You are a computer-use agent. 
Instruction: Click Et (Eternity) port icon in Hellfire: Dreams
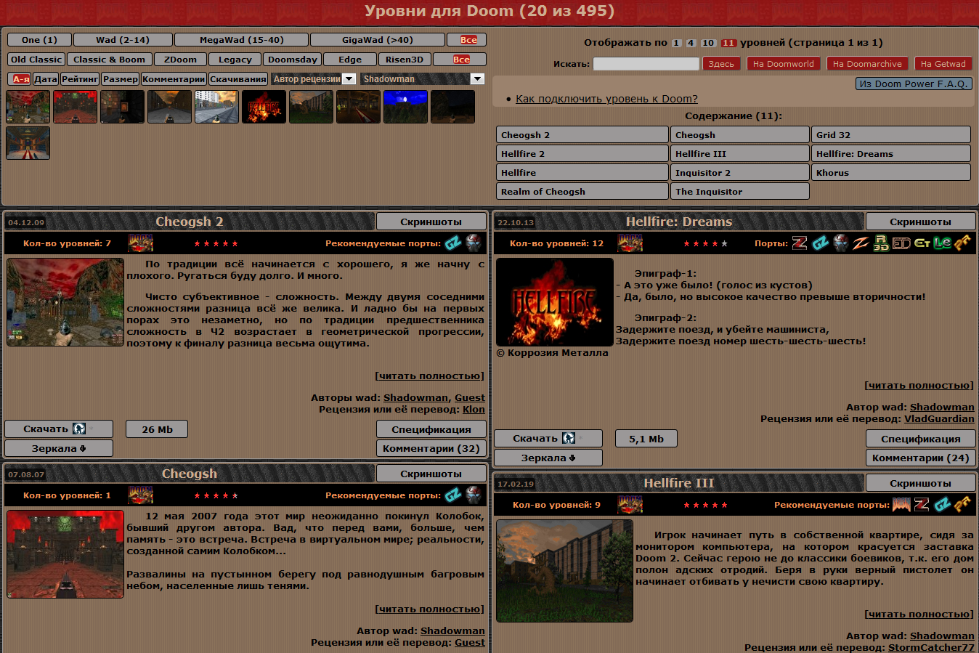(x=922, y=243)
